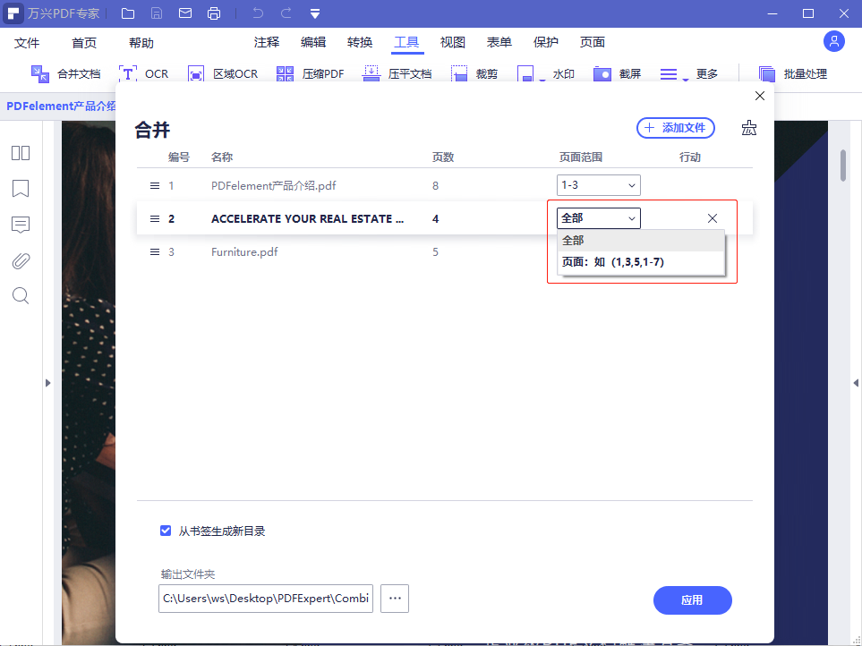The height and width of the screenshot is (646, 862).
Task: Click the output folder path field
Action: [266, 599]
